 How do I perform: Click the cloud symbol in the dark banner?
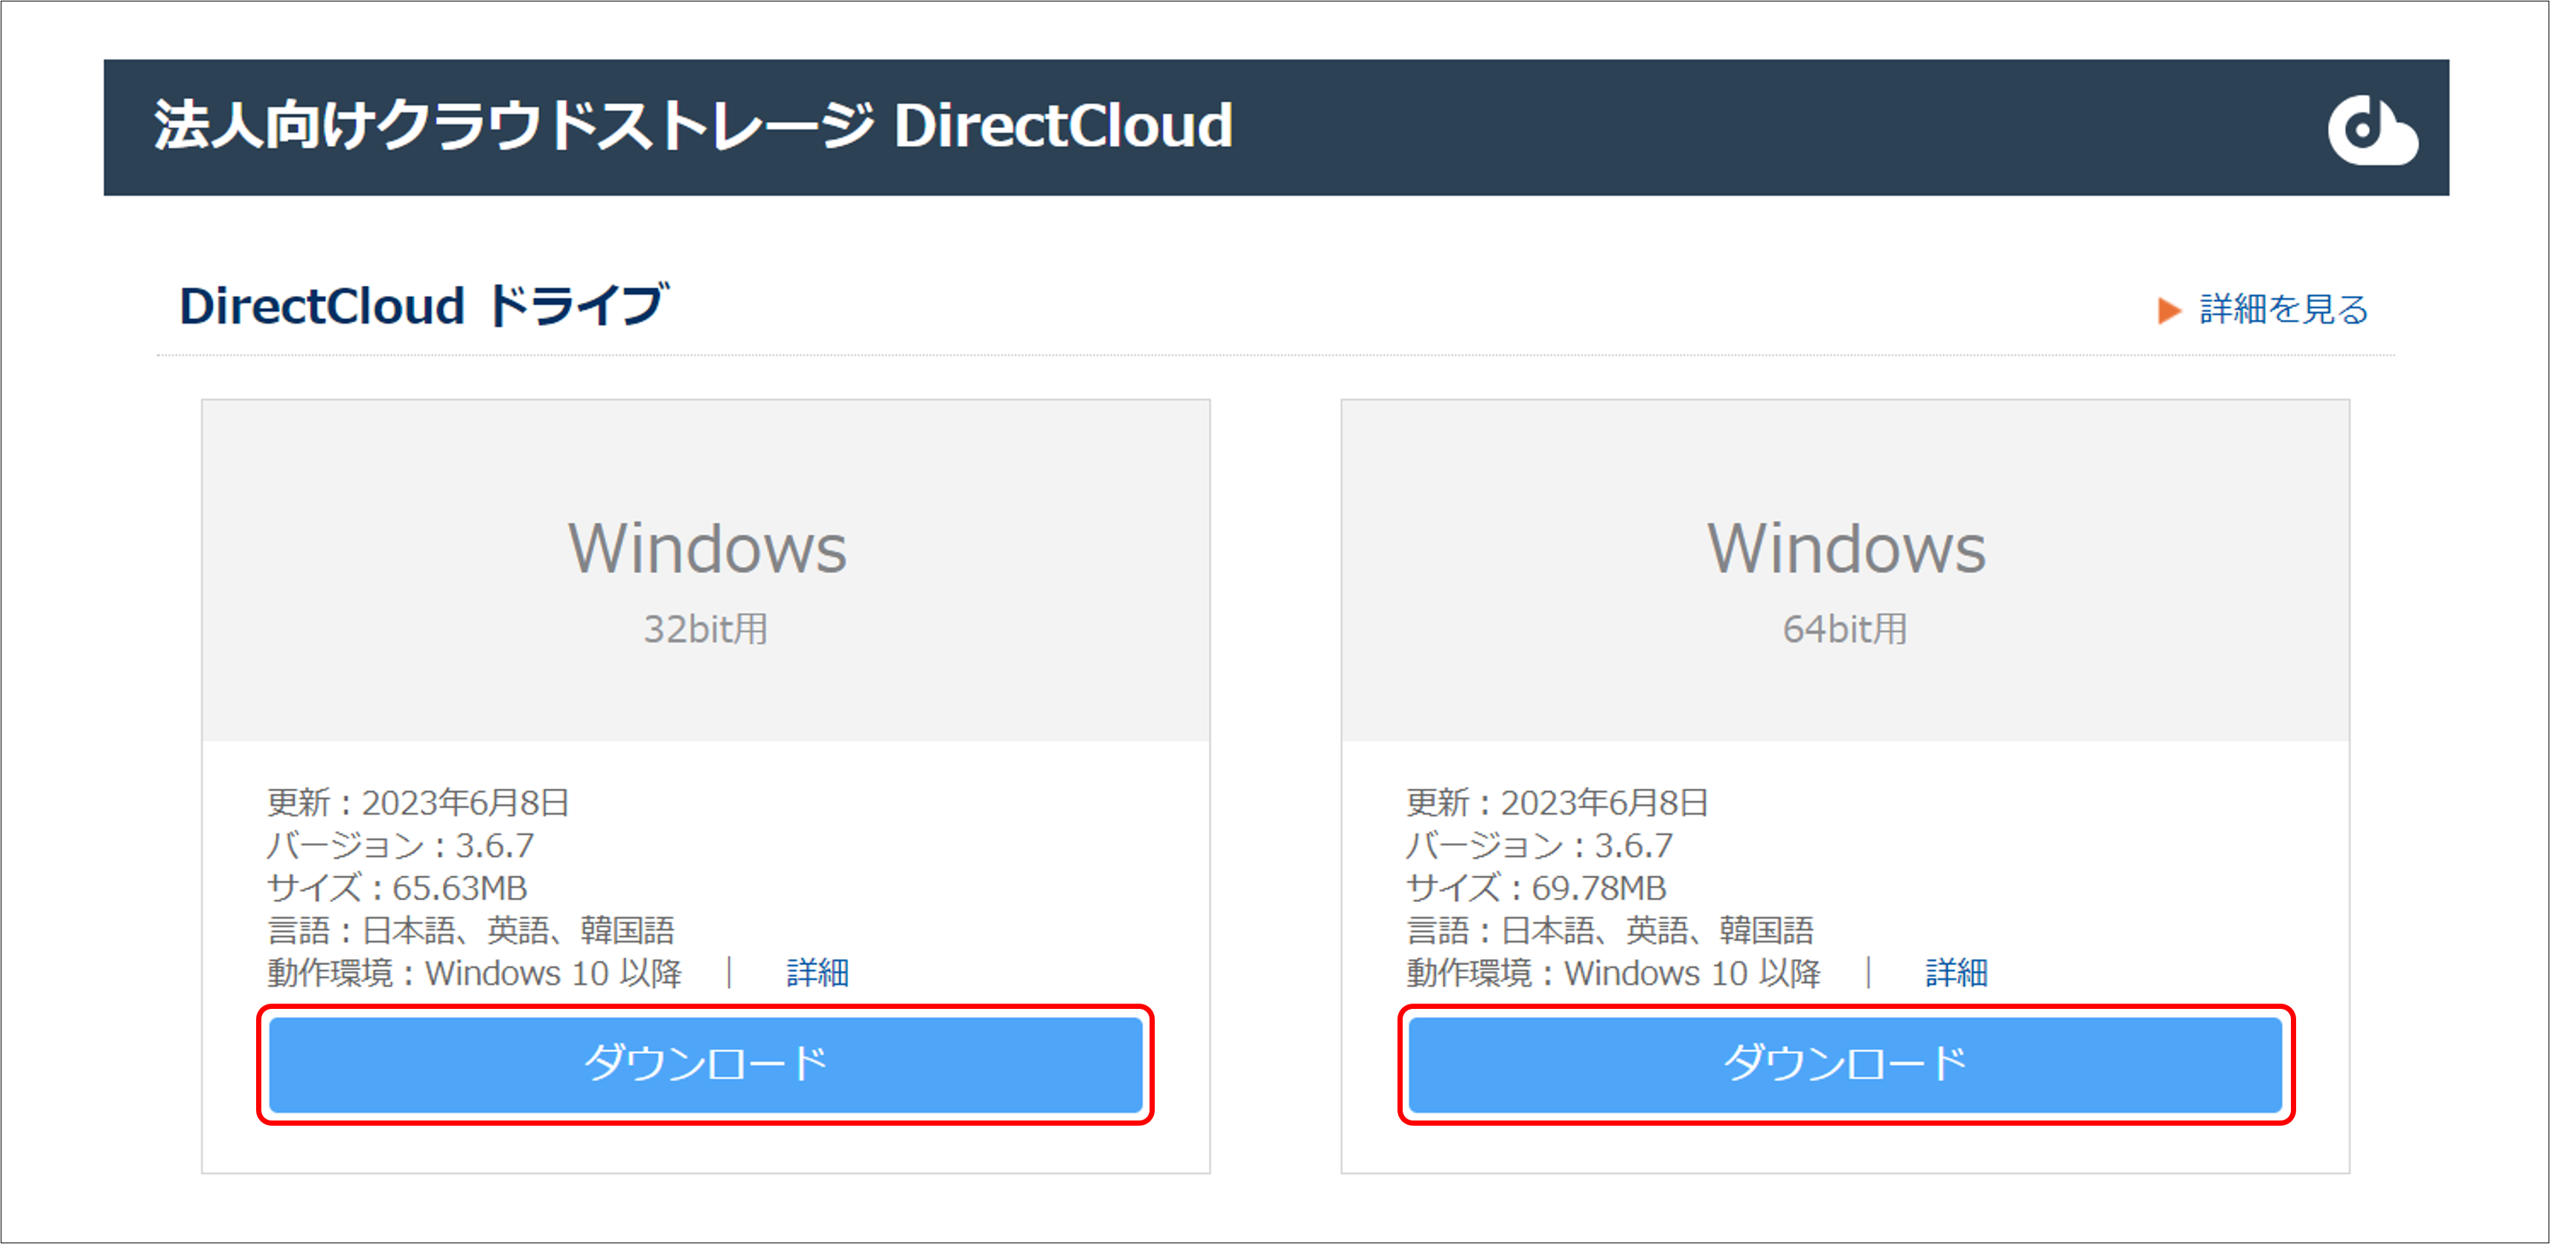click(x=2373, y=129)
